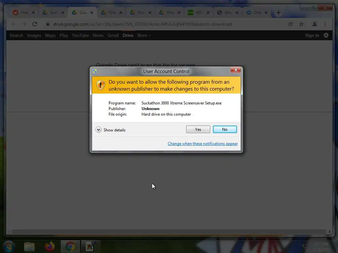The width and height of the screenshot is (338, 253).
Task: Open Change when these notifications appear link
Action: pyautogui.click(x=202, y=144)
